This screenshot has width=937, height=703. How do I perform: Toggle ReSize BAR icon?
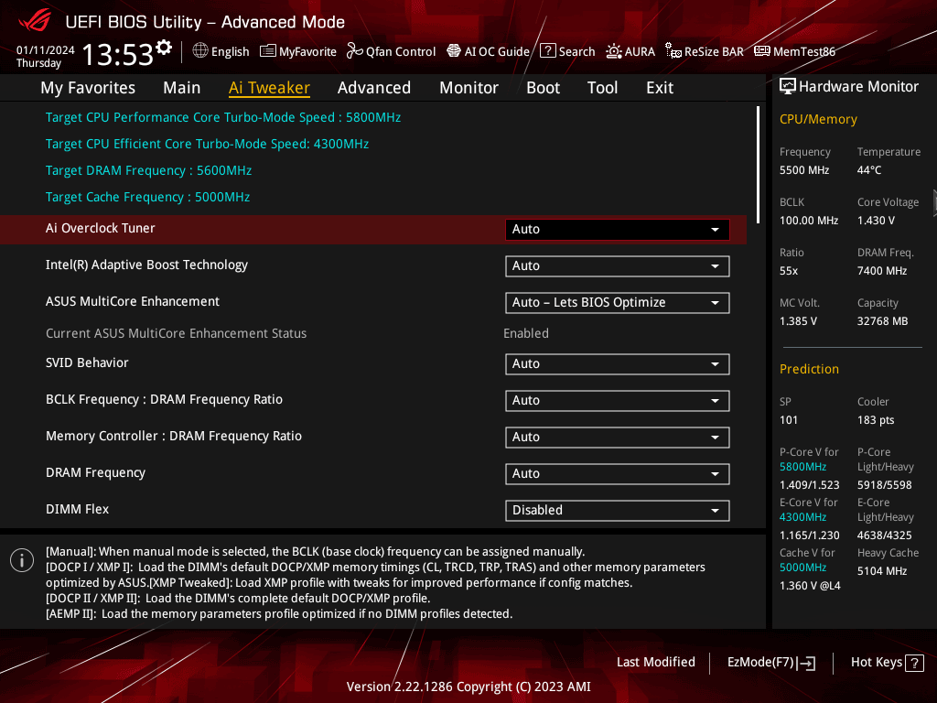click(673, 51)
